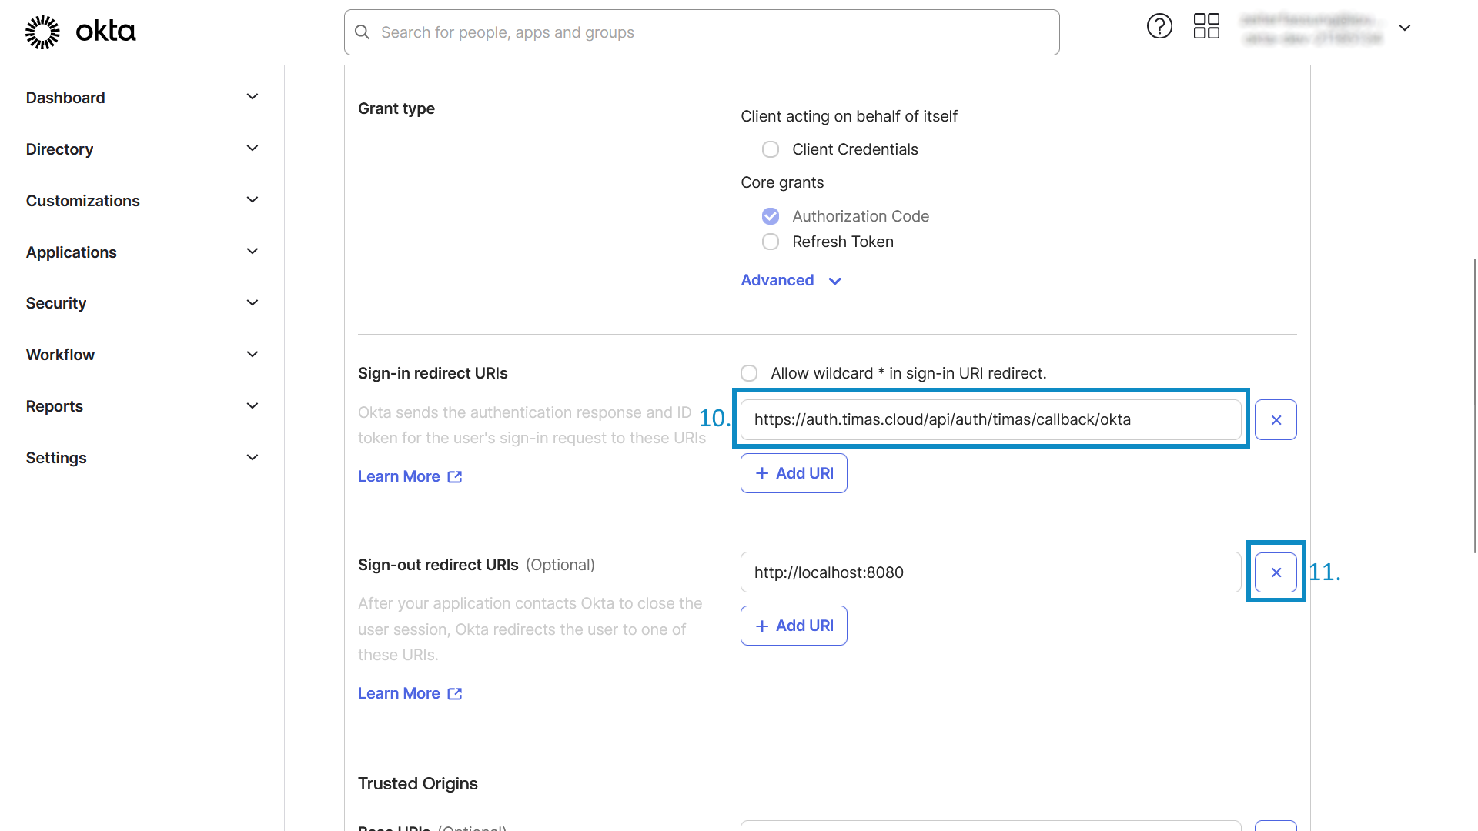Expand the Workflow sidebar chevron
Image resolution: width=1478 pixels, height=831 pixels.
click(x=252, y=355)
